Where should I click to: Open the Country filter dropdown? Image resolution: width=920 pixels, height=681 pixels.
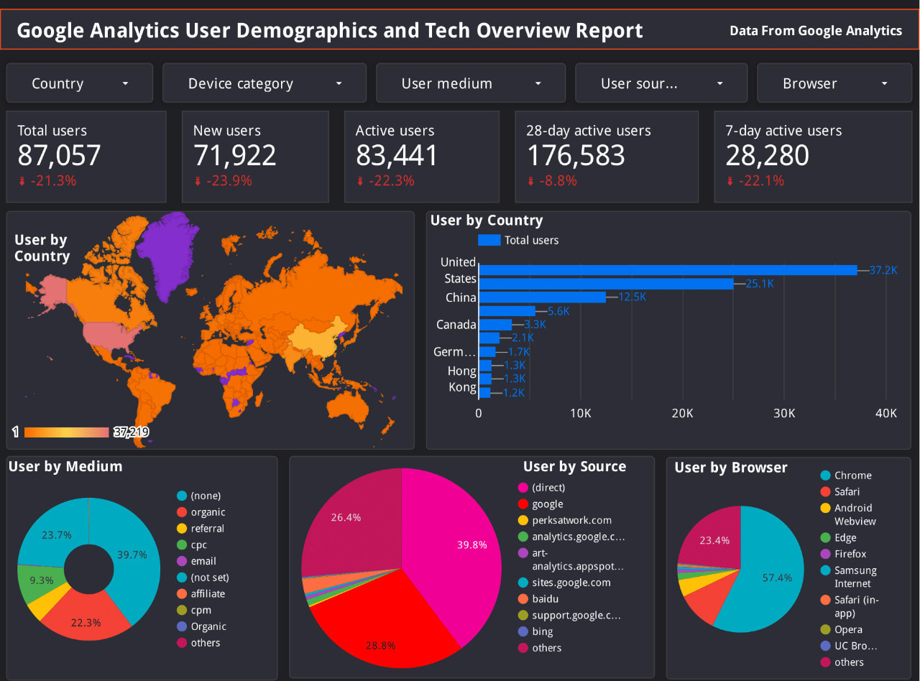click(x=79, y=83)
